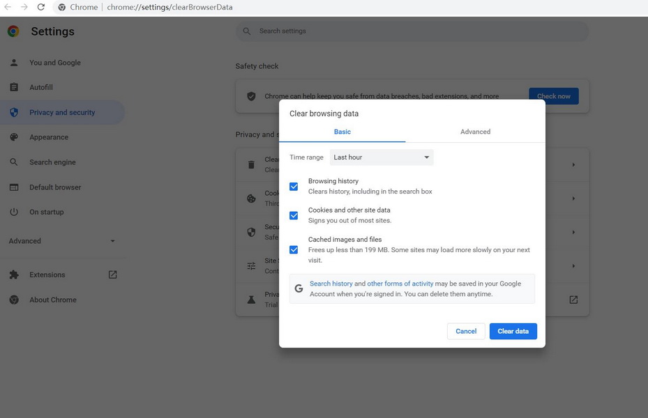Uncheck Cookies and other site data

294,215
